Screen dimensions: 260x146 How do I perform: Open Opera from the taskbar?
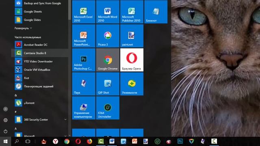[x=78, y=142]
